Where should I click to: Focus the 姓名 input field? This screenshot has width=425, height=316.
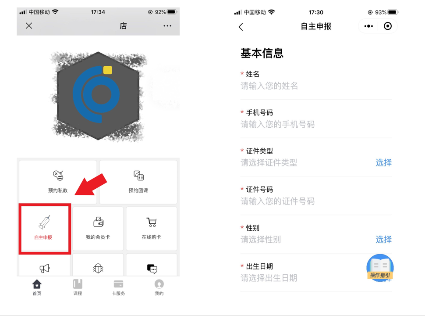pos(316,86)
